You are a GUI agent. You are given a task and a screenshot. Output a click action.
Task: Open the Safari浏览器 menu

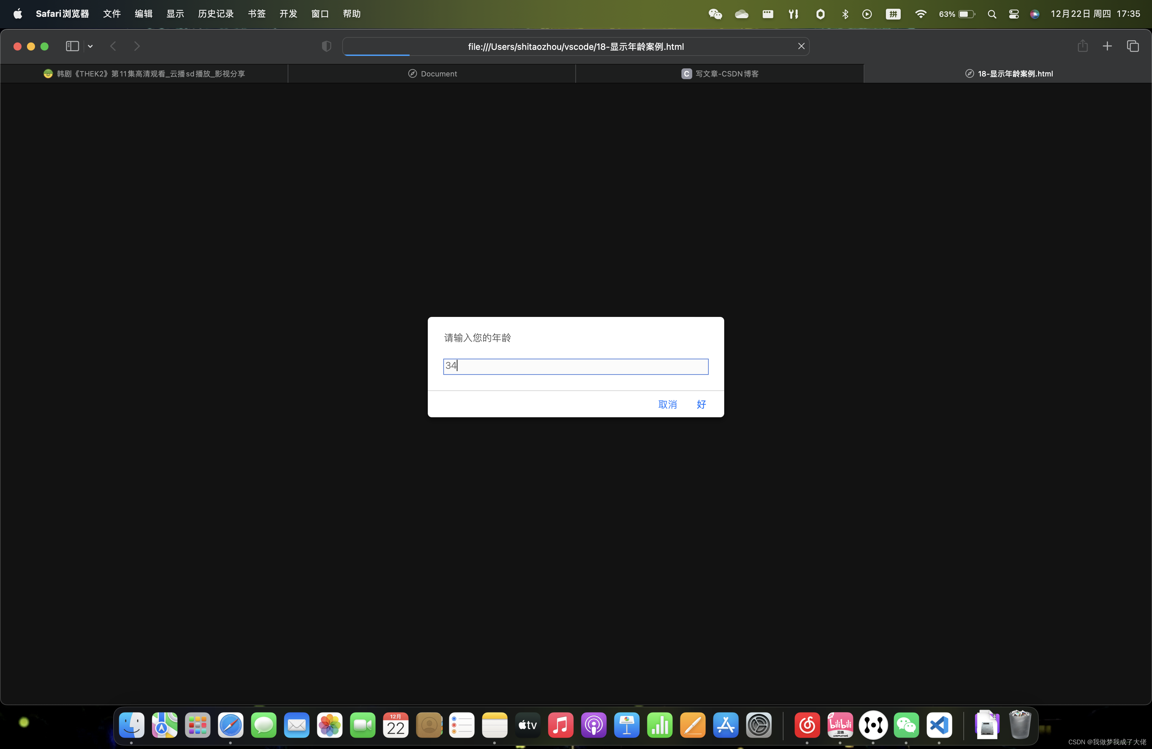point(62,14)
